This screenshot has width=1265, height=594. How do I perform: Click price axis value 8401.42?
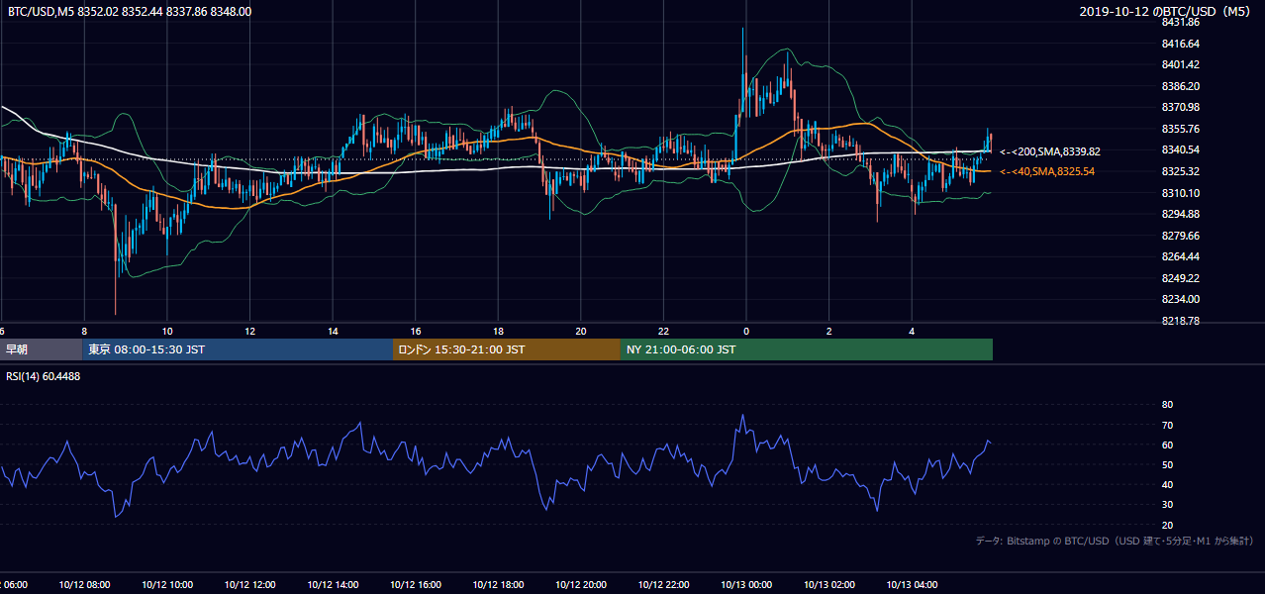click(x=1181, y=64)
